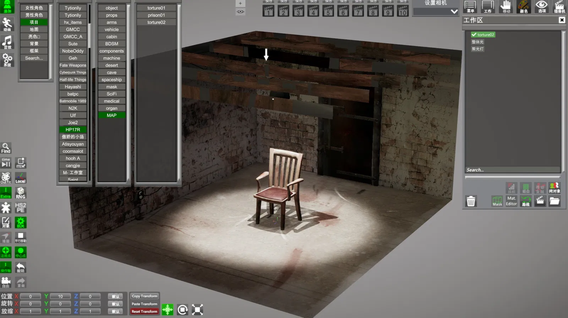Click the Paste Transform button
Screen dimensions: 568x318
[x=144, y=304]
